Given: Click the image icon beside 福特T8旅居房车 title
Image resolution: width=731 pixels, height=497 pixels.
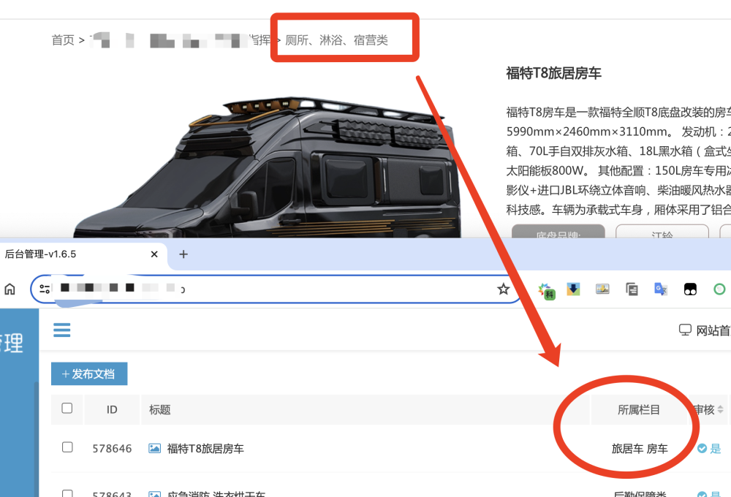Looking at the screenshot, I should pos(154,449).
